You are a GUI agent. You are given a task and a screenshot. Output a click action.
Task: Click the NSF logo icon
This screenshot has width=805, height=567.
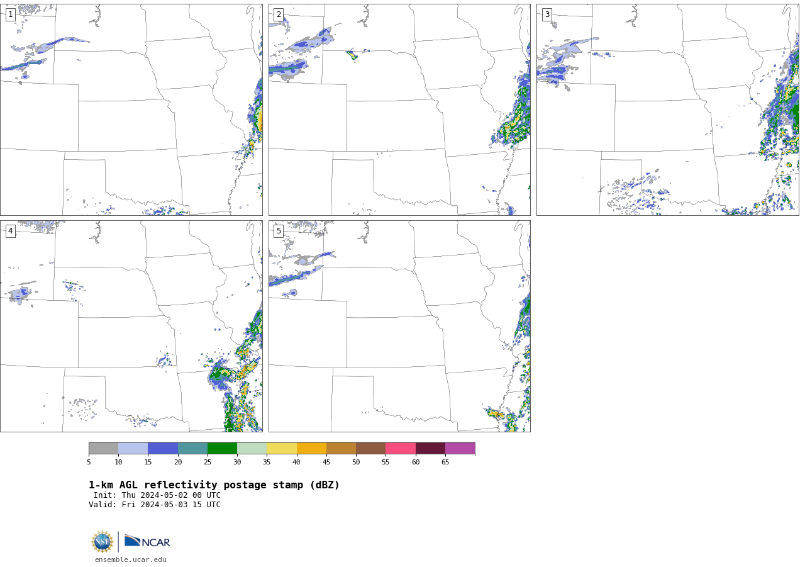[x=103, y=542]
